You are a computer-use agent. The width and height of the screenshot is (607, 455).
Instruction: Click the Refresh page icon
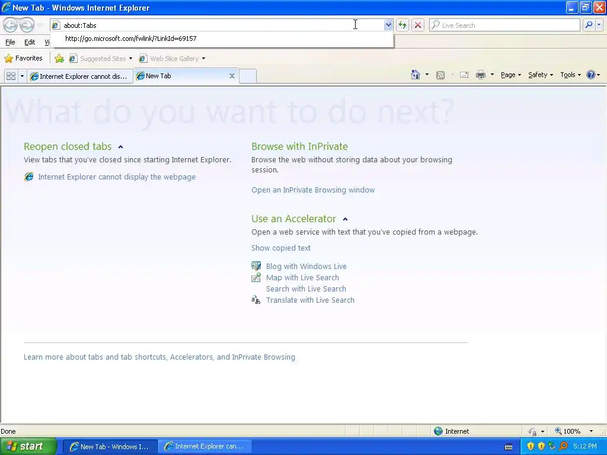coord(402,25)
